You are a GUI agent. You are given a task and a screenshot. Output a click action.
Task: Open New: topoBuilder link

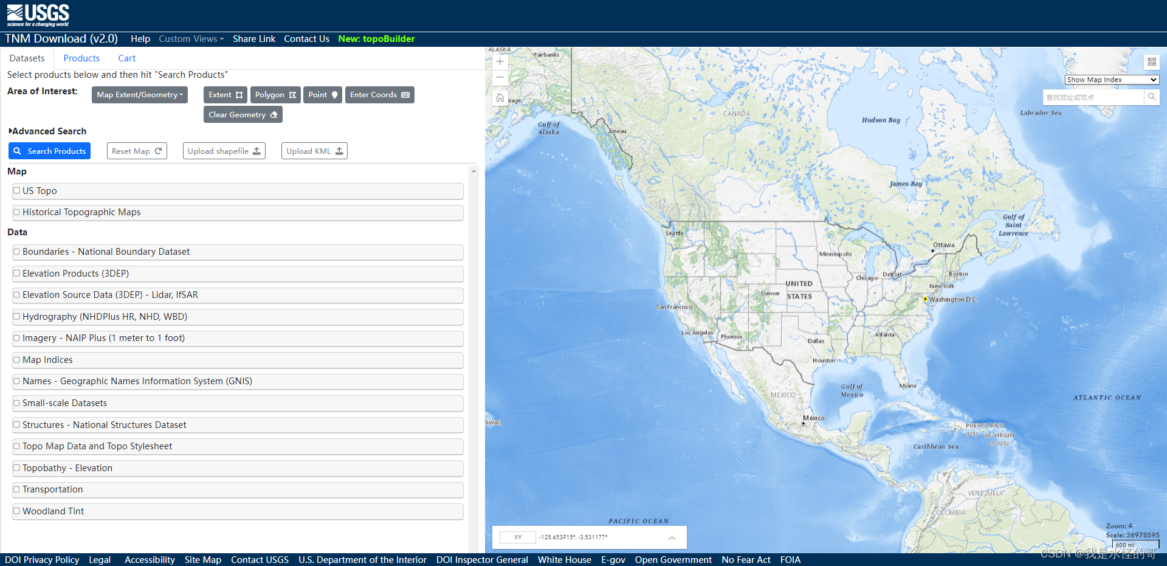pos(376,39)
